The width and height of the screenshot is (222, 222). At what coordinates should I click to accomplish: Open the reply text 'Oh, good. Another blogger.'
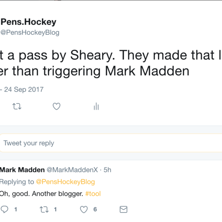pyautogui.click(x=41, y=194)
